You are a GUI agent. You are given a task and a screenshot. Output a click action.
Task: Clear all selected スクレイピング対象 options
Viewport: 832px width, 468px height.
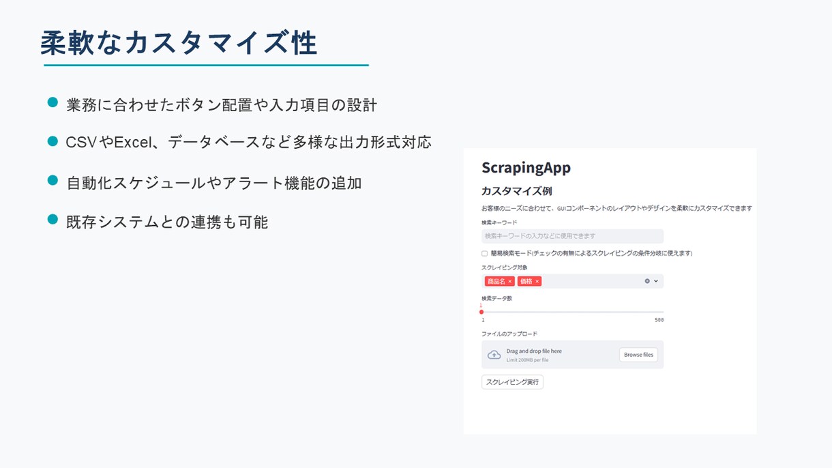[647, 281]
